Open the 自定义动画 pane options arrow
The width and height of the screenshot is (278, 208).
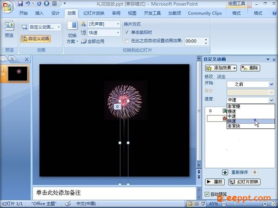tap(268, 59)
